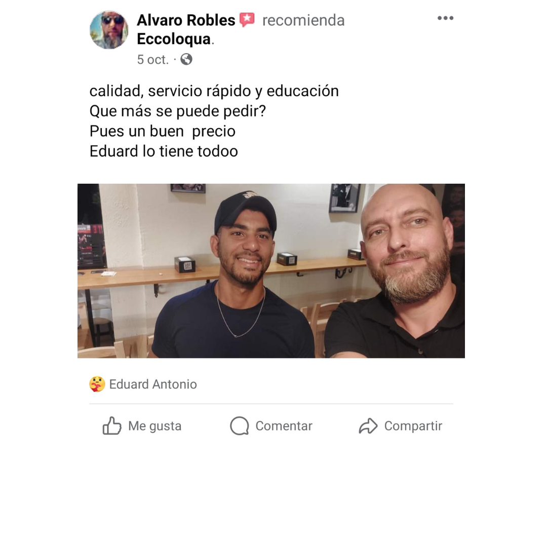Open the 5 oct. post date

coord(152,60)
